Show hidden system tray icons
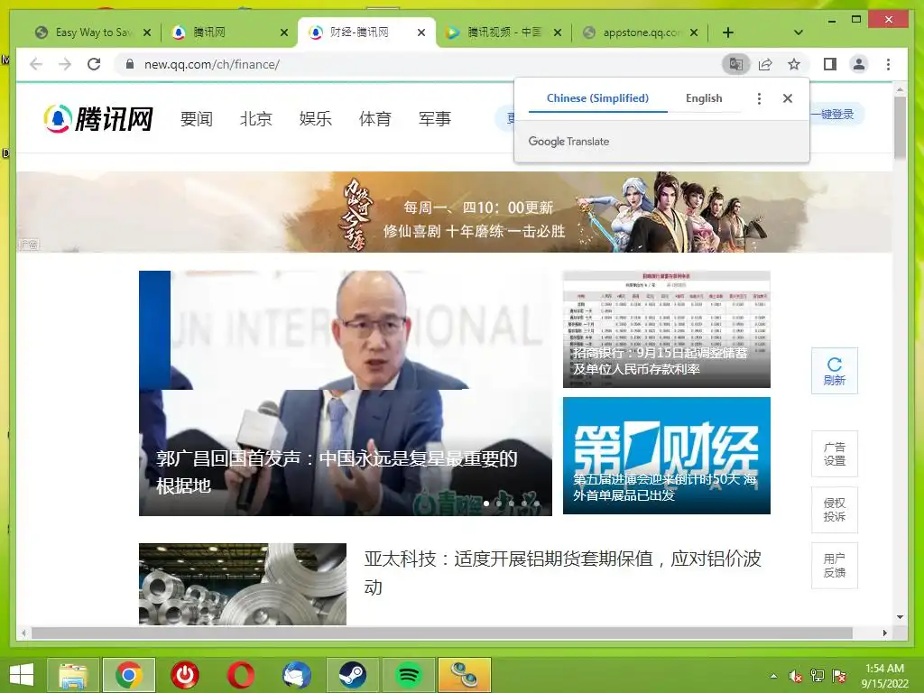This screenshot has height=693, width=924. pos(773,676)
